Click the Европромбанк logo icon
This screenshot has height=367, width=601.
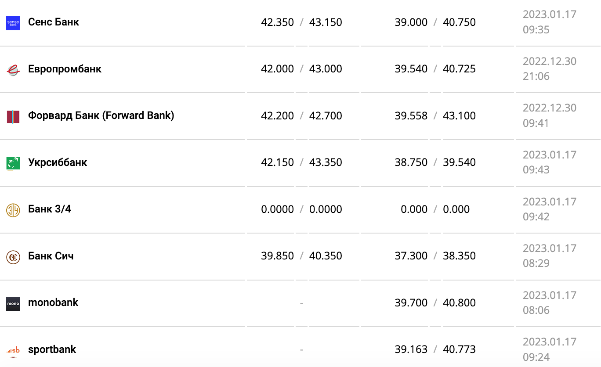point(13,70)
